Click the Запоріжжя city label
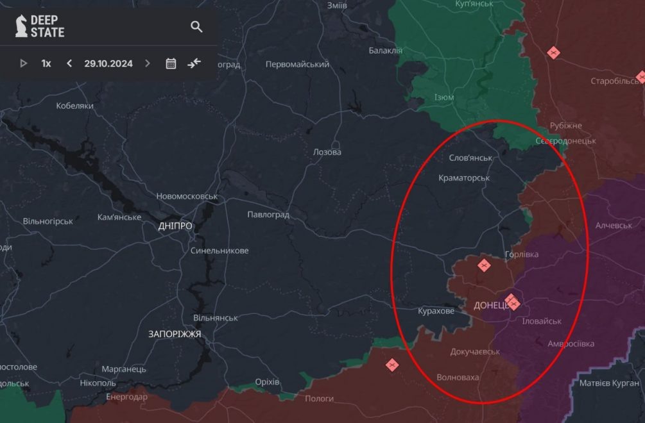645x423 pixels. (175, 334)
